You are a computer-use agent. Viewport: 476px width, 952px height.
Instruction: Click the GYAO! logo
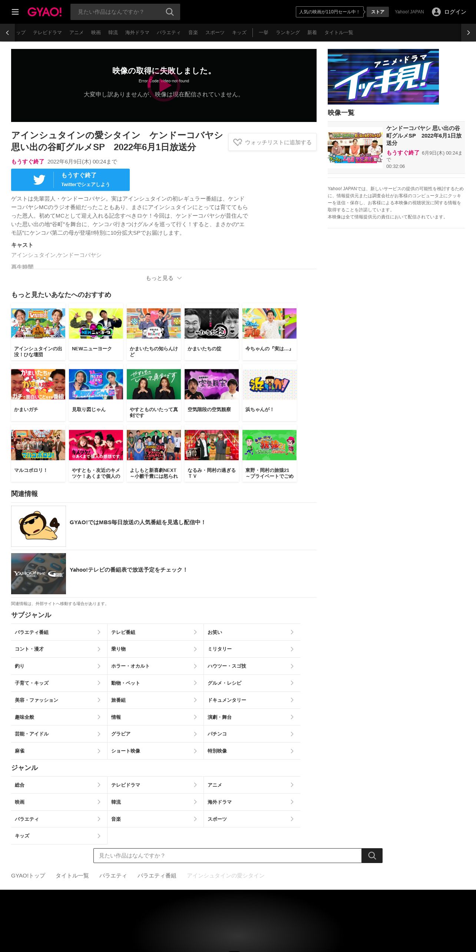click(x=44, y=12)
